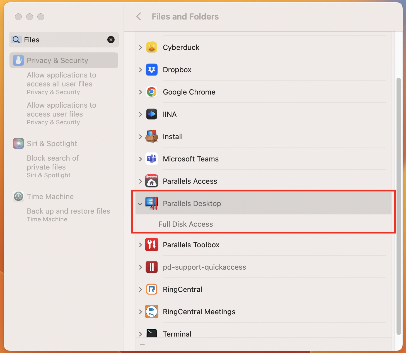The width and height of the screenshot is (406, 353).
Task: Click the Terminal app icon
Action: (152, 333)
